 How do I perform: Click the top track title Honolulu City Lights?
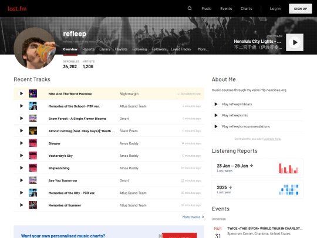pos(257,41)
